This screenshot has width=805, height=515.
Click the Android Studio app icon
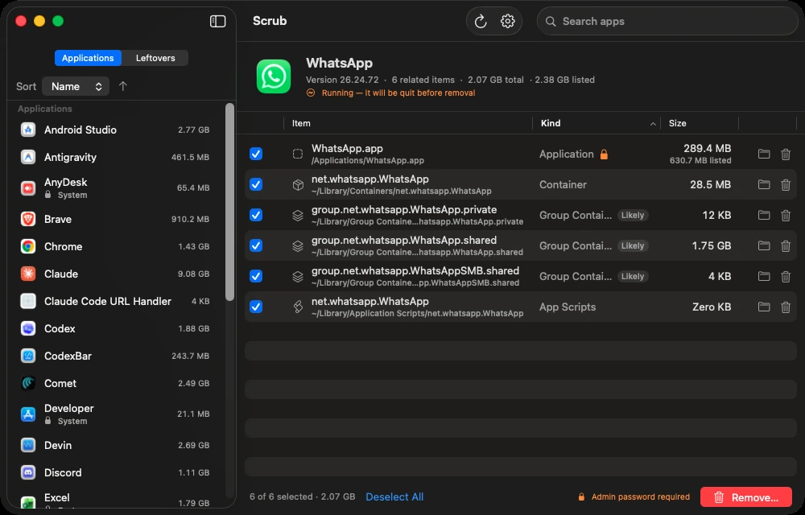click(x=27, y=130)
